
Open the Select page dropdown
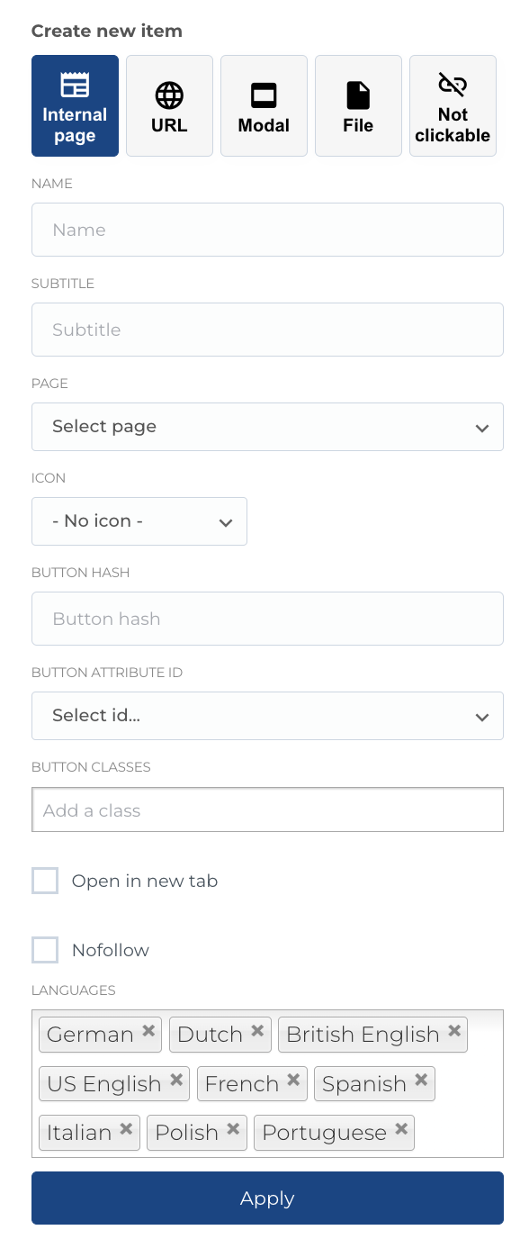pyautogui.click(x=267, y=427)
